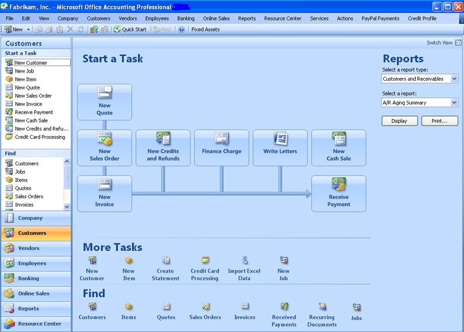Open the Services menu
The width and height of the screenshot is (464, 332).
[319, 19]
